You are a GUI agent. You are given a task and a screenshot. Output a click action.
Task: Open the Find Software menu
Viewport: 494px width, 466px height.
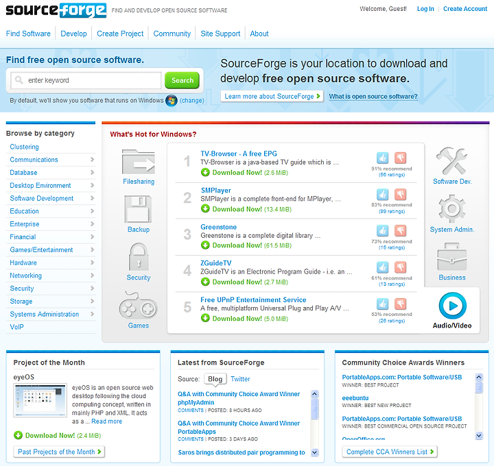[x=28, y=34]
